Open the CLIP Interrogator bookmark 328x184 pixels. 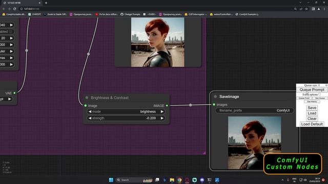click(196, 14)
